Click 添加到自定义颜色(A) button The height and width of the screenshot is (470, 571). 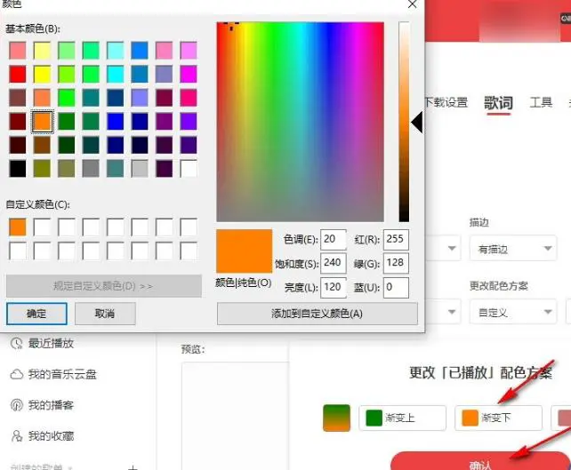tap(318, 314)
